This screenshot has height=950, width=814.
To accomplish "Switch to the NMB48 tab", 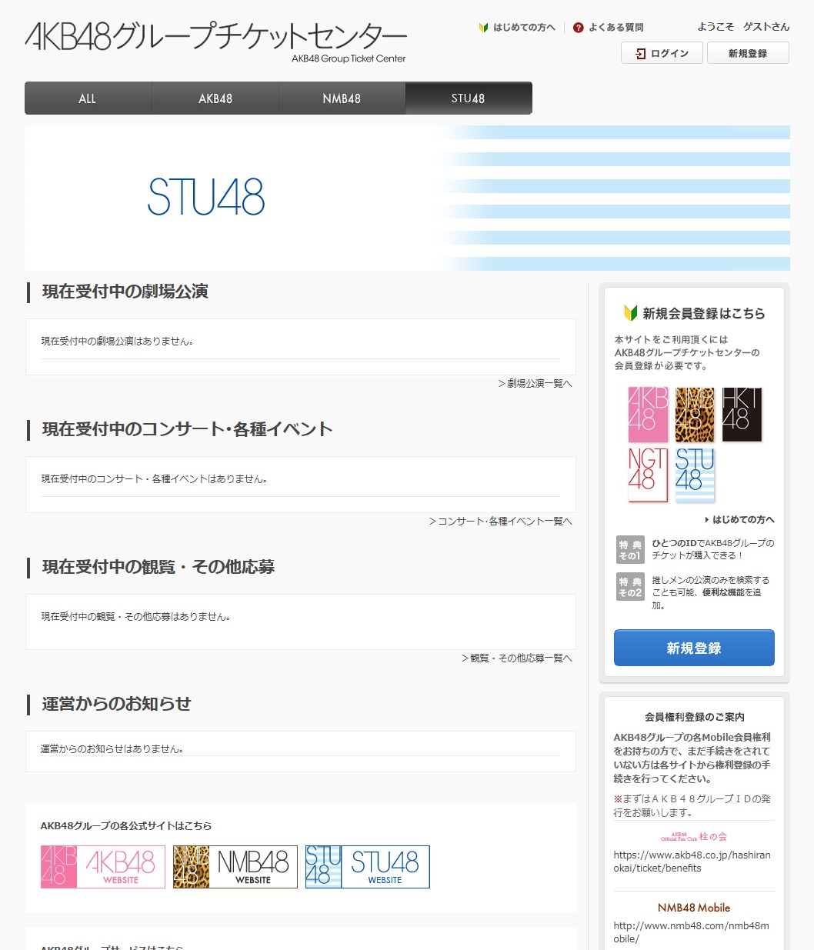I will point(342,98).
